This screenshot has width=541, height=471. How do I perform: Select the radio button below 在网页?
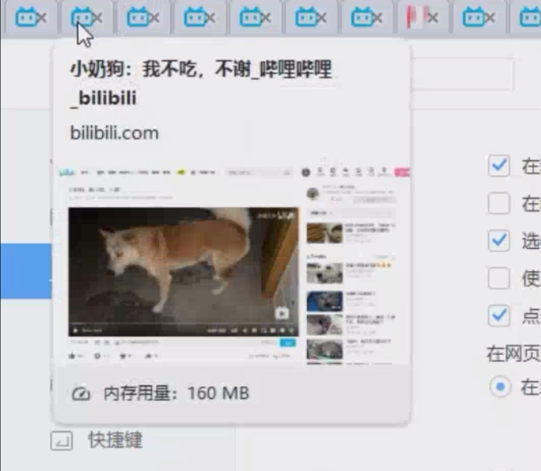500,387
